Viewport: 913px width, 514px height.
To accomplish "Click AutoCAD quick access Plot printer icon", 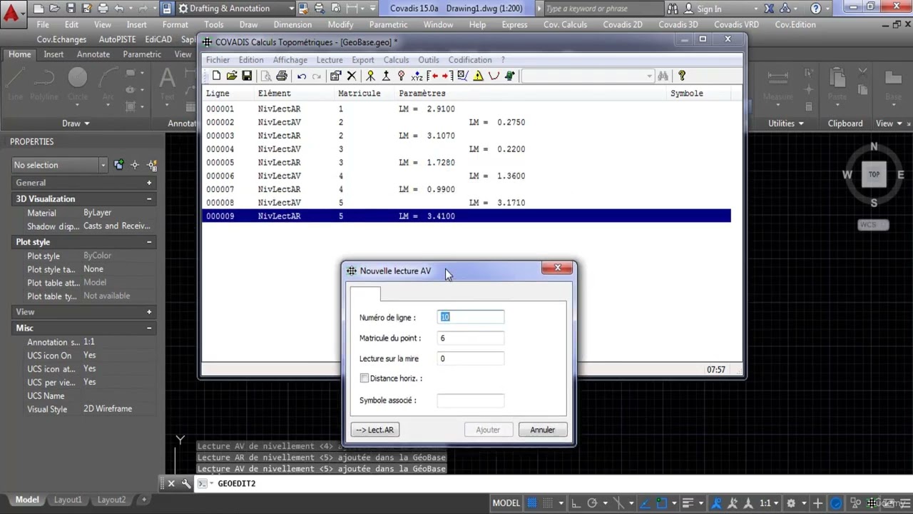I will pos(103,9).
